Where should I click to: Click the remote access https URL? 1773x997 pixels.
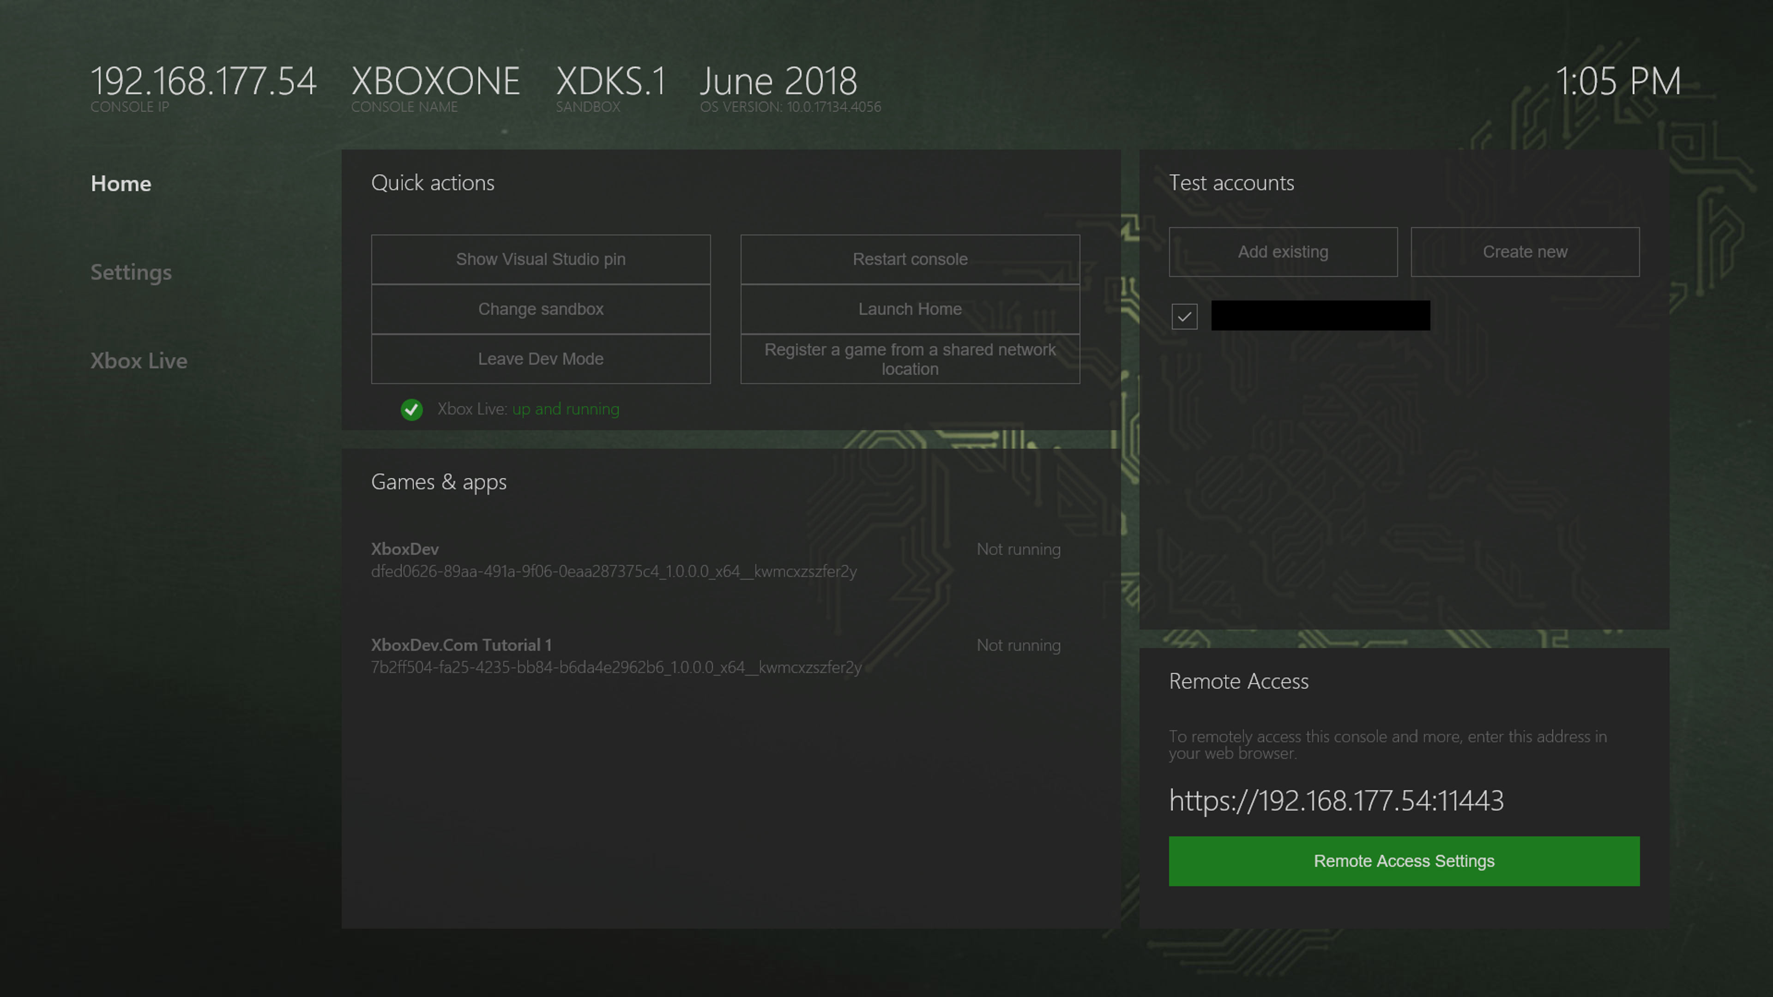coord(1336,800)
